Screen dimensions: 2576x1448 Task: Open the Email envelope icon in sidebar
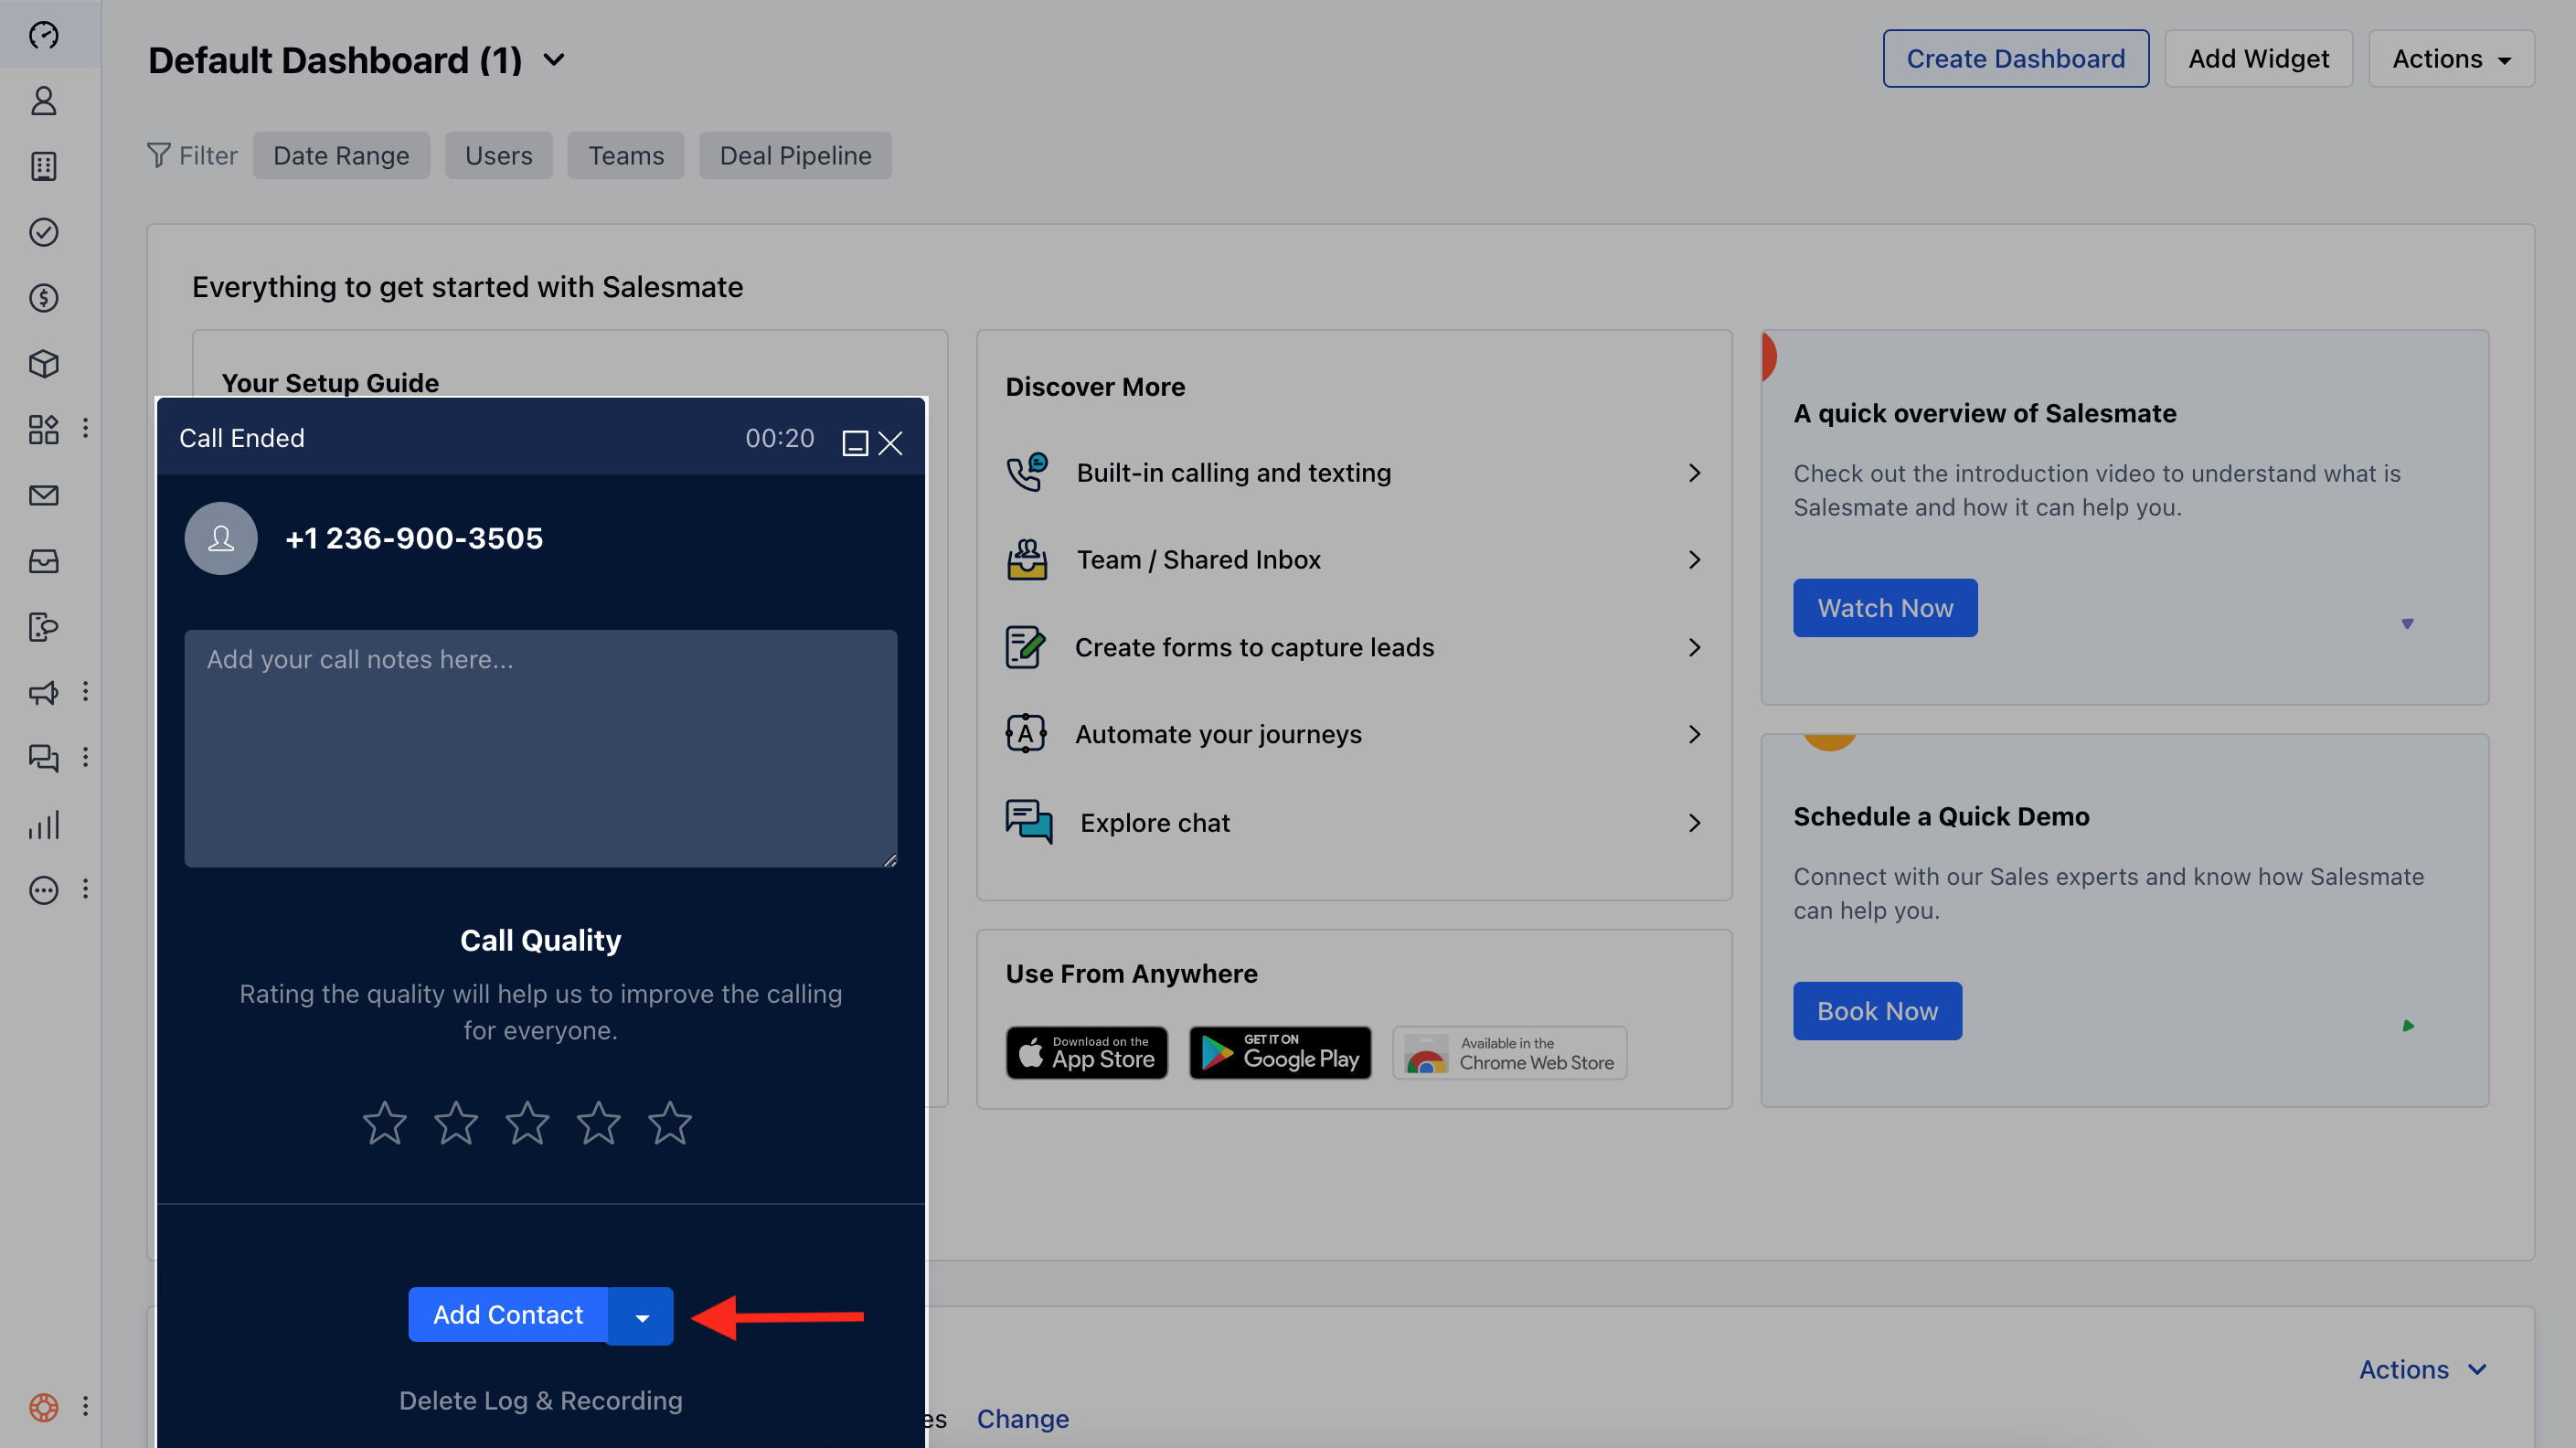point(43,495)
